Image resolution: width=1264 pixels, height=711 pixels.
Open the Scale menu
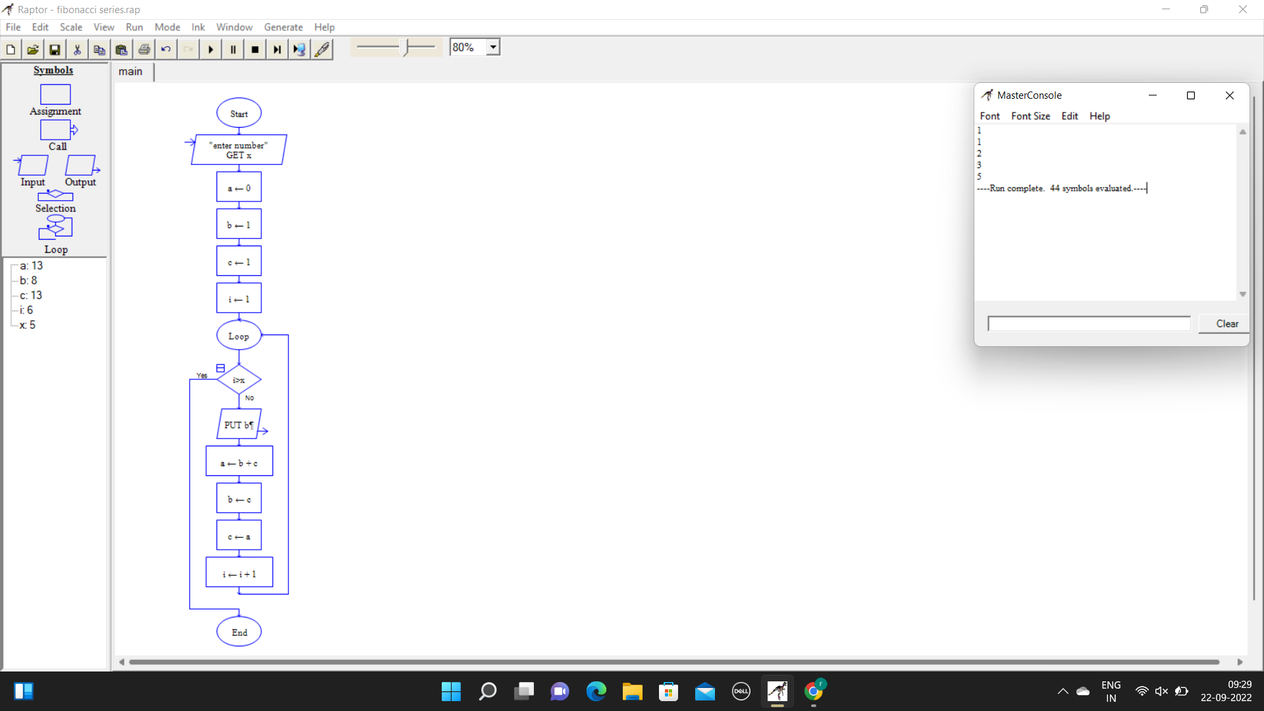71,27
